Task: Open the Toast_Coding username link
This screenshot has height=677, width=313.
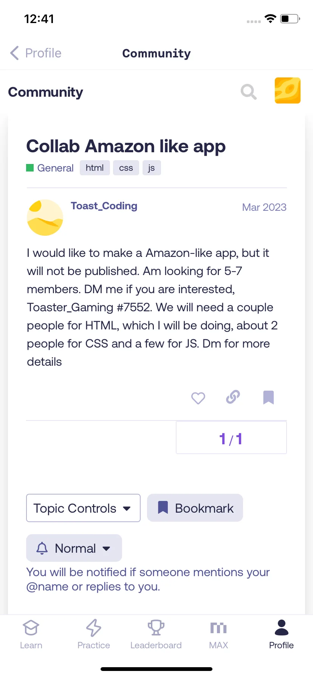Action: coord(104,206)
